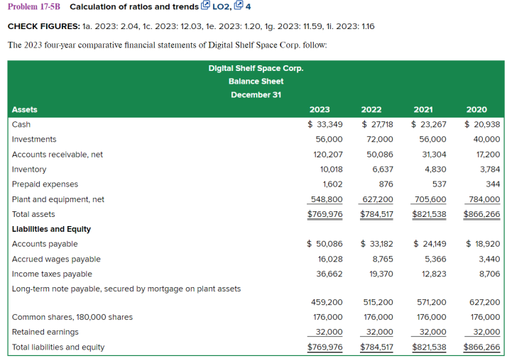
Task: Select the 2023 Long-term note value 459,200
Action: click(x=327, y=303)
